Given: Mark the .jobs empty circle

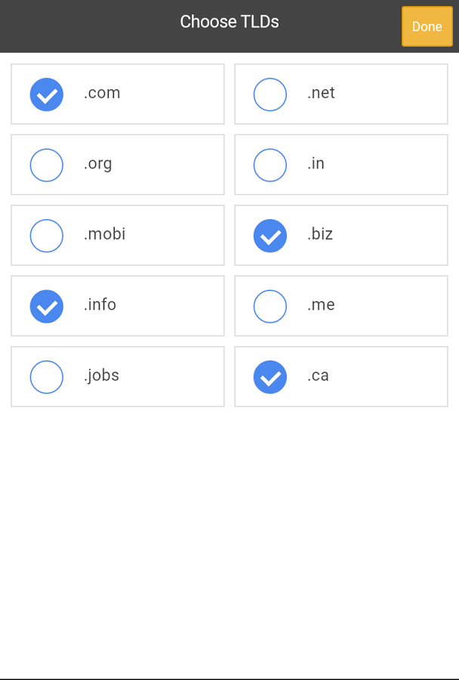Looking at the screenshot, I should [46, 377].
